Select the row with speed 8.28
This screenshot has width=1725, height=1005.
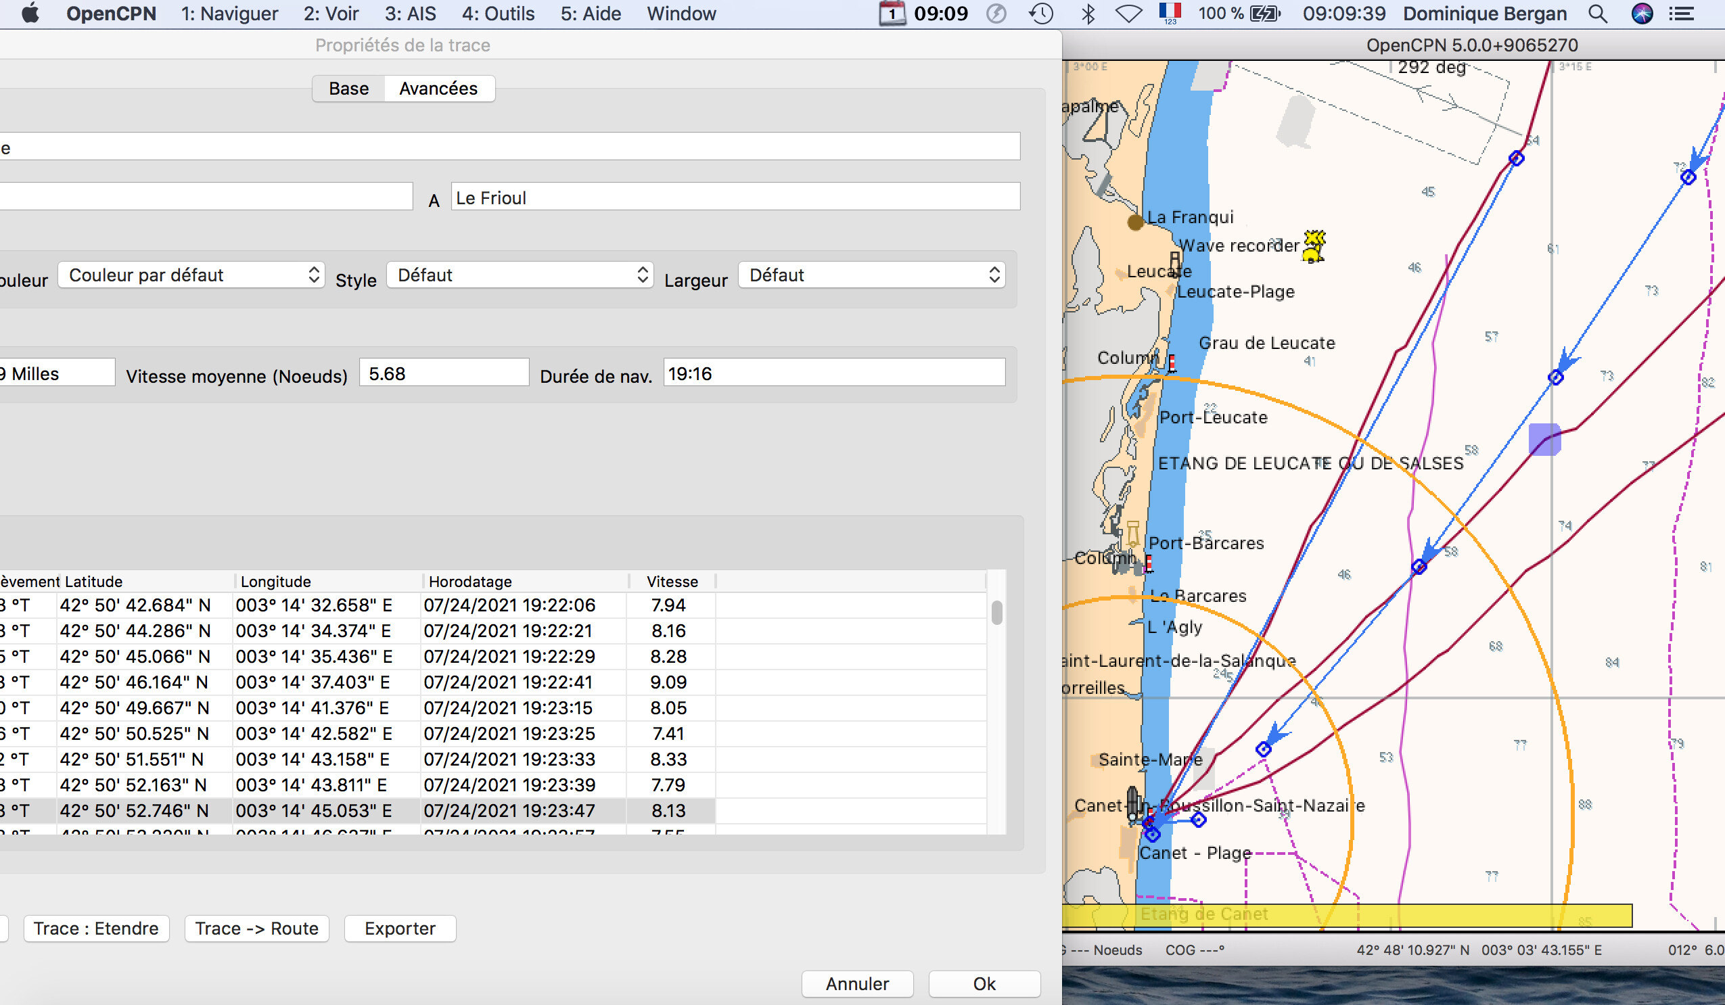click(493, 656)
